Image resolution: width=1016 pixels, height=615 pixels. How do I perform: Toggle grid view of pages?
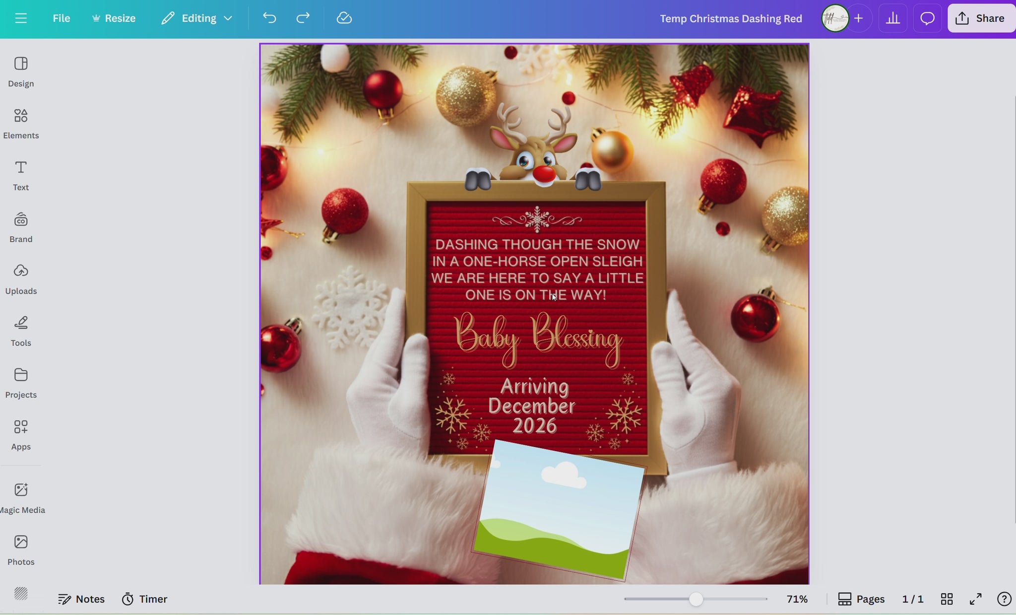tap(947, 599)
